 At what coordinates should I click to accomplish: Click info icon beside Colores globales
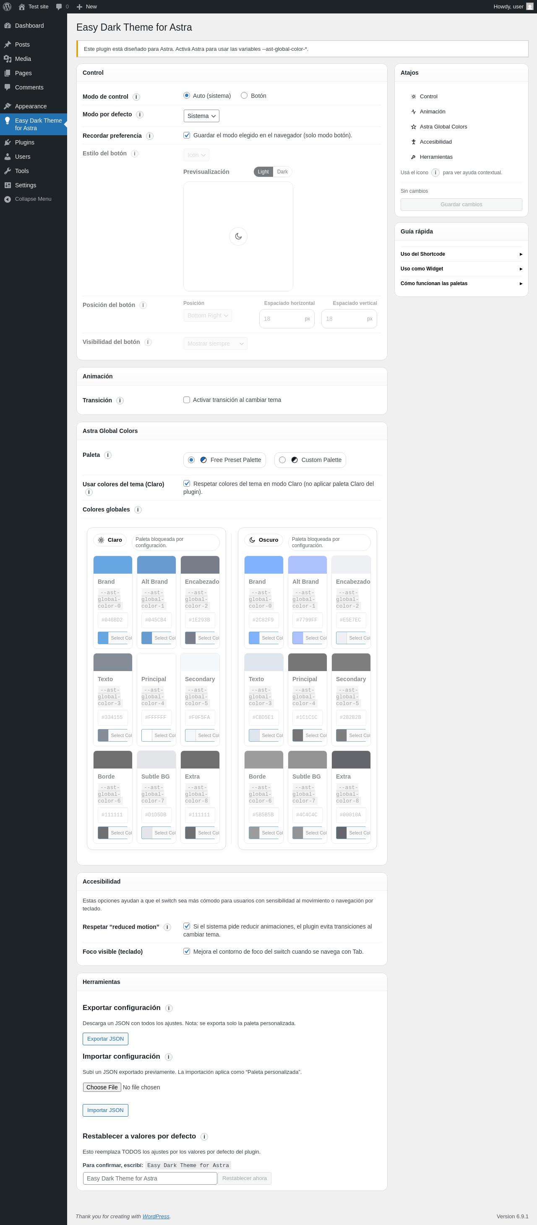click(x=138, y=510)
